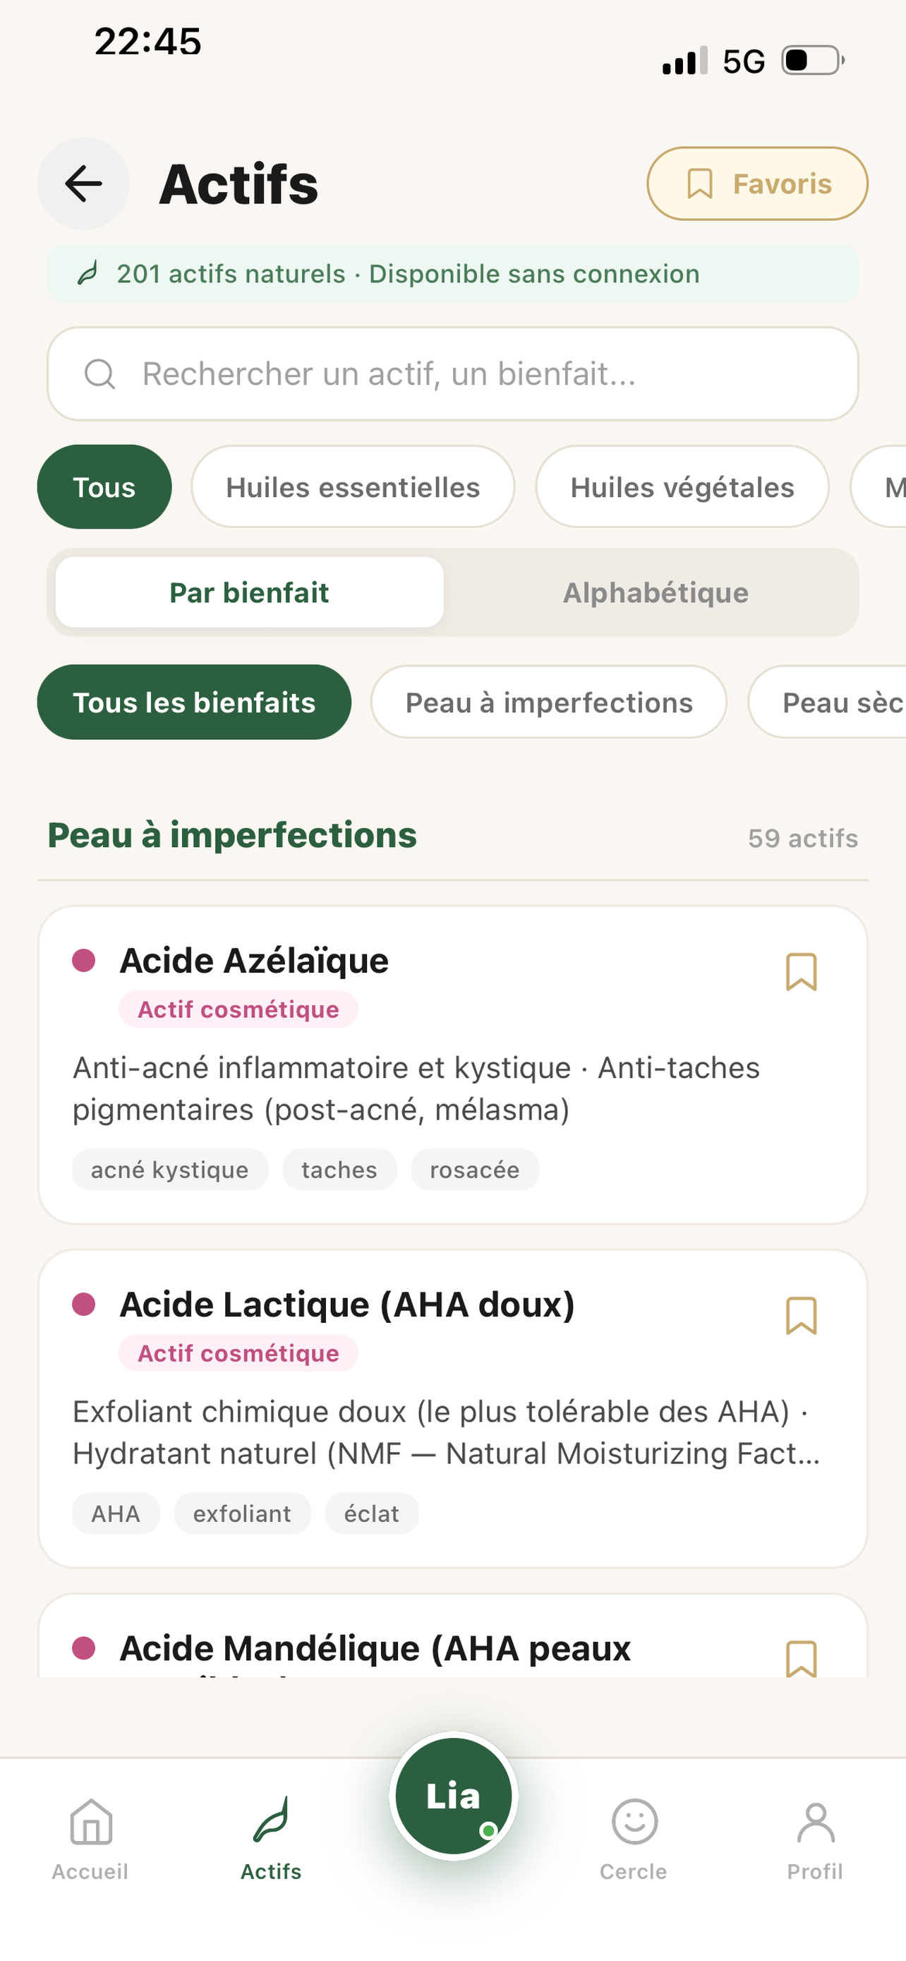Screen dimensions: 906x1961
Task: Select the Par bienfait sort option
Action: tap(250, 592)
